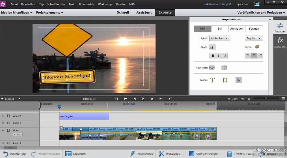Open the Clip menu
Screen dimensions: 287x158
[x=41, y=4]
